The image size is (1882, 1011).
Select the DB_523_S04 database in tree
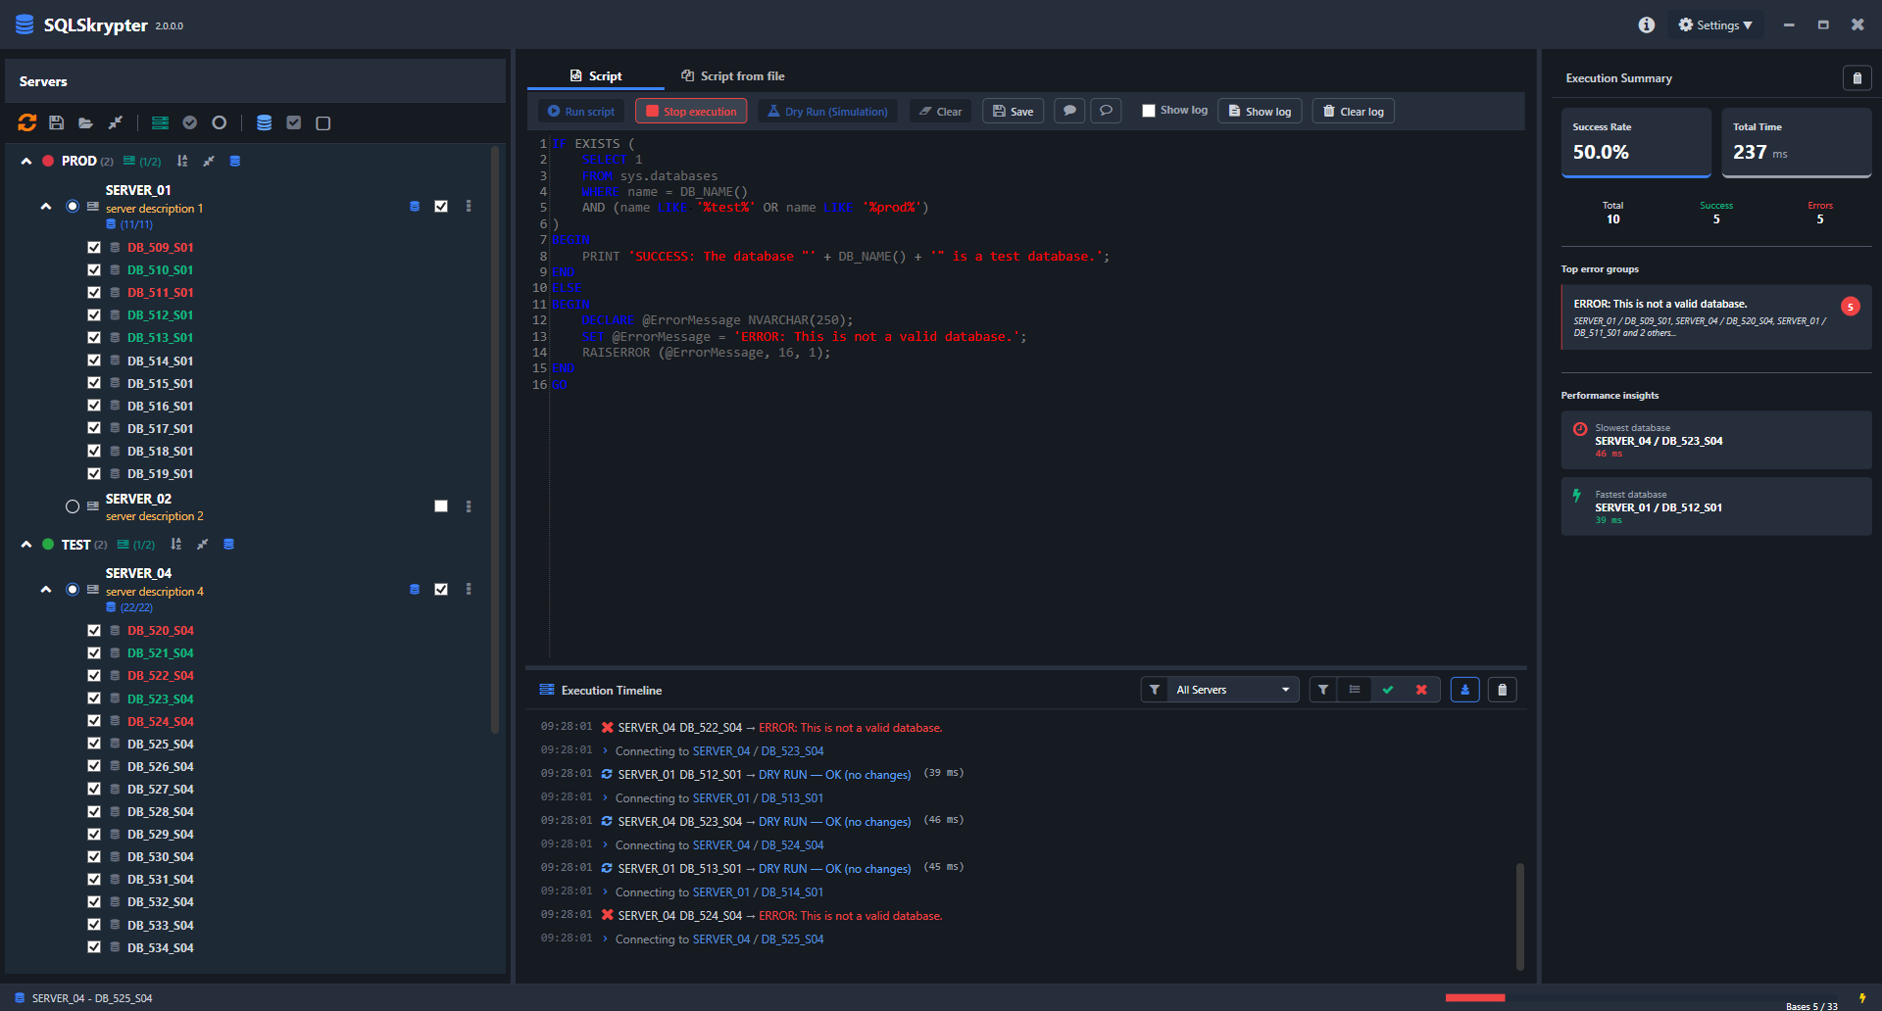(161, 698)
